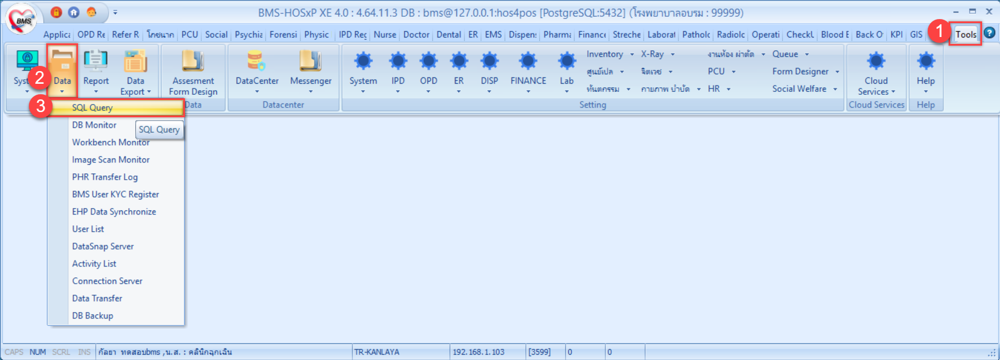Click the orange user icon in title bar
Viewport: 1000px width, 360px height.
click(91, 12)
